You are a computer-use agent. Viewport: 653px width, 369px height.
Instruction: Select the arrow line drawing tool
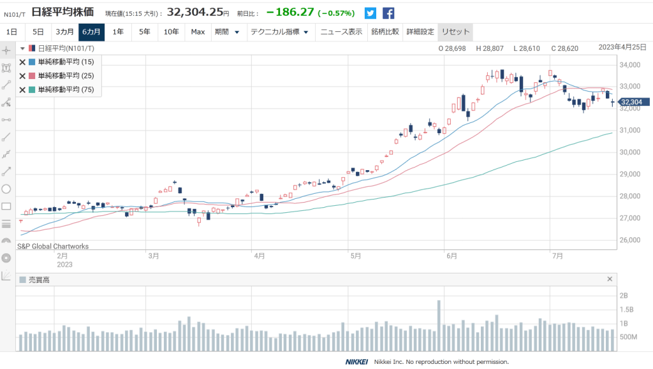pyautogui.click(x=7, y=171)
